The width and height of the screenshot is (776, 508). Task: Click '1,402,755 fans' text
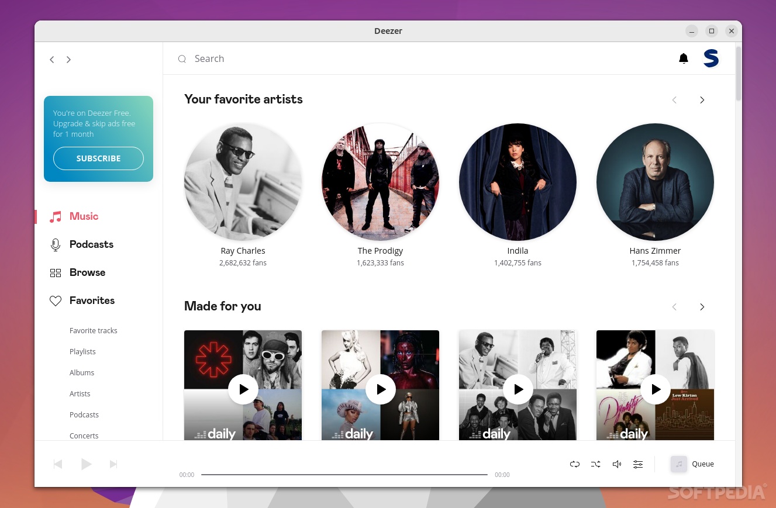pyautogui.click(x=518, y=263)
